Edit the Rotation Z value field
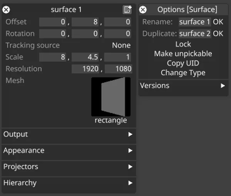Image resolution: width=231 pixels, height=196 pixels. 117,34
